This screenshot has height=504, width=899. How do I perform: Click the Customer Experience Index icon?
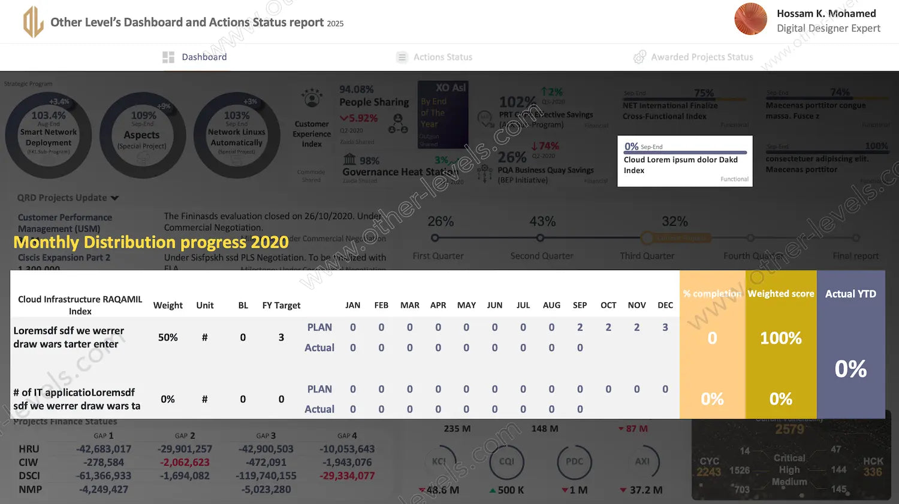point(312,99)
